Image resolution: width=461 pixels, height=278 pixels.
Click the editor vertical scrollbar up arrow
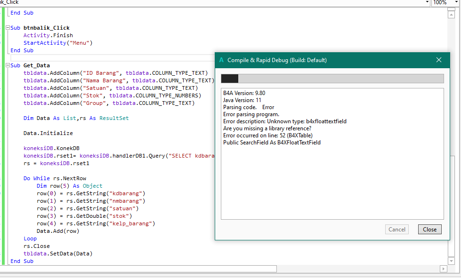451,15
